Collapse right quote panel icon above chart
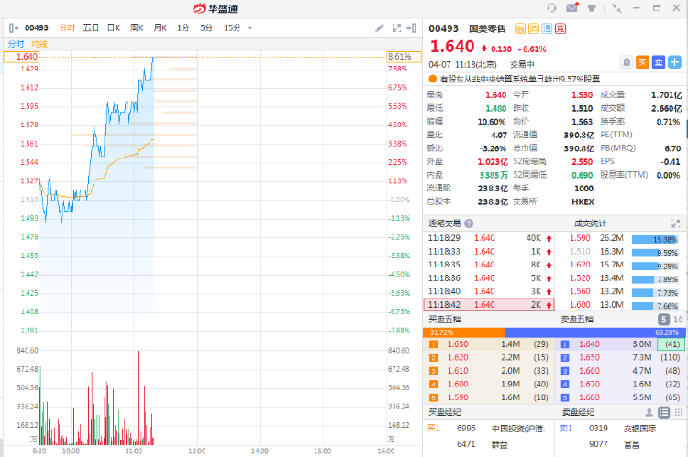 412,28
